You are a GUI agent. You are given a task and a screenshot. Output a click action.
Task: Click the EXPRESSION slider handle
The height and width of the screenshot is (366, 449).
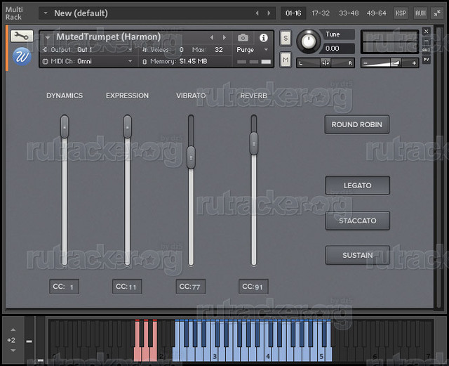(x=128, y=126)
